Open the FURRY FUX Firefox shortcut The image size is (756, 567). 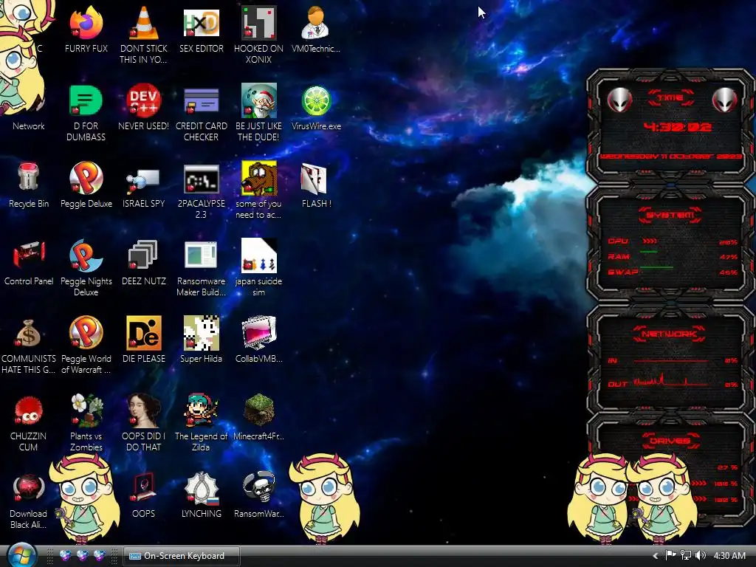coord(86,23)
